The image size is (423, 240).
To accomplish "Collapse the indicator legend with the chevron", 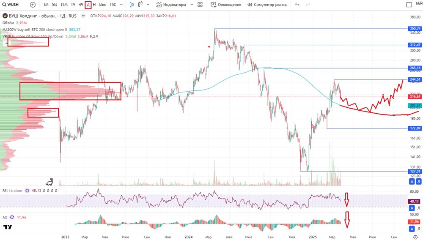I will point(6,43).
